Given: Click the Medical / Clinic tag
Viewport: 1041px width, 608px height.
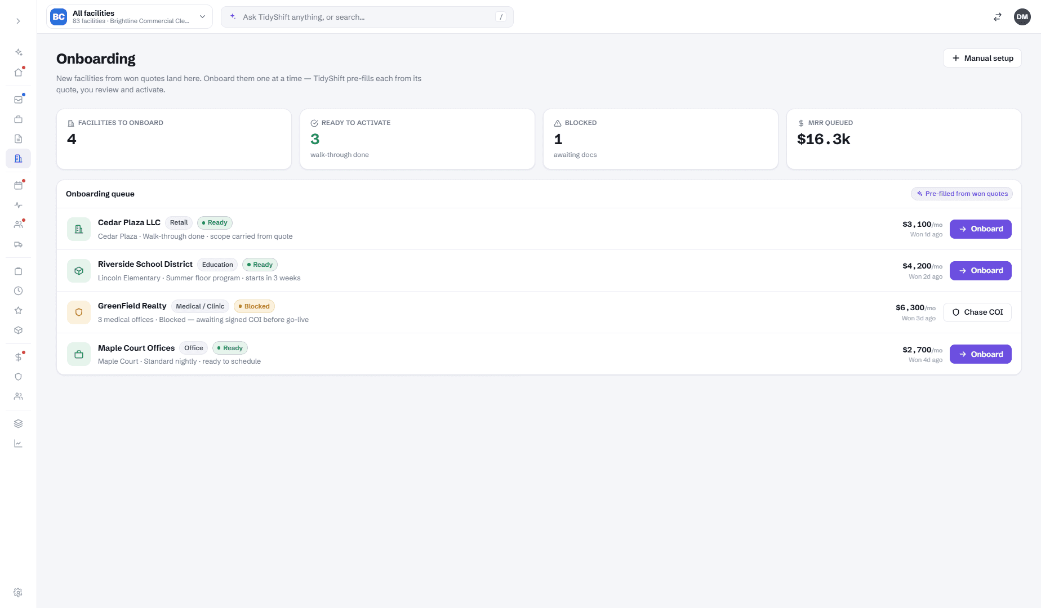Looking at the screenshot, I should [200, 306].
